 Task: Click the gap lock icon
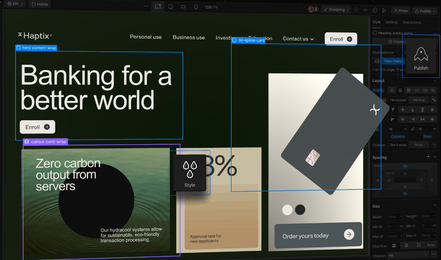(x=412, y=129)
